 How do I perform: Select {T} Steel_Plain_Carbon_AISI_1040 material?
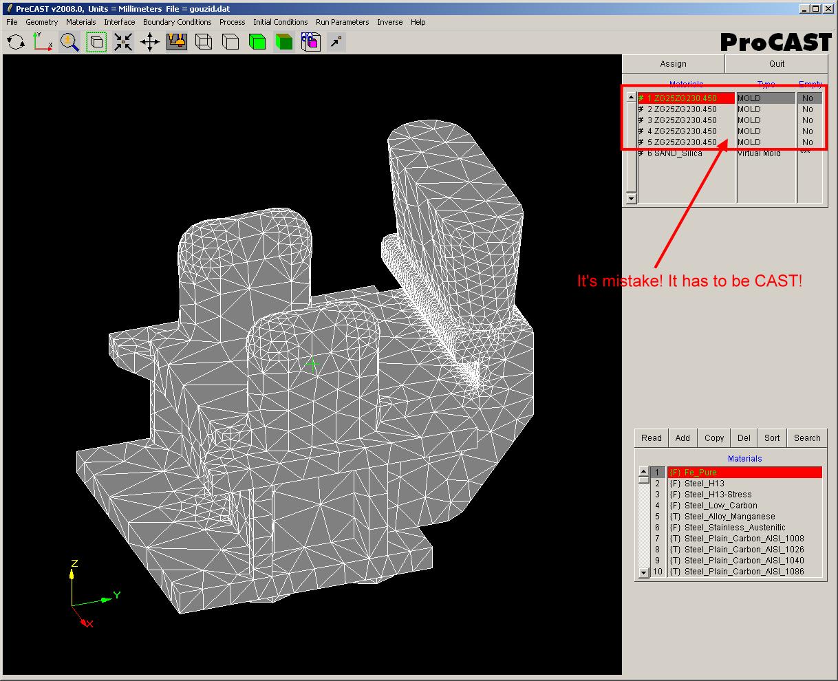point(744,561)
